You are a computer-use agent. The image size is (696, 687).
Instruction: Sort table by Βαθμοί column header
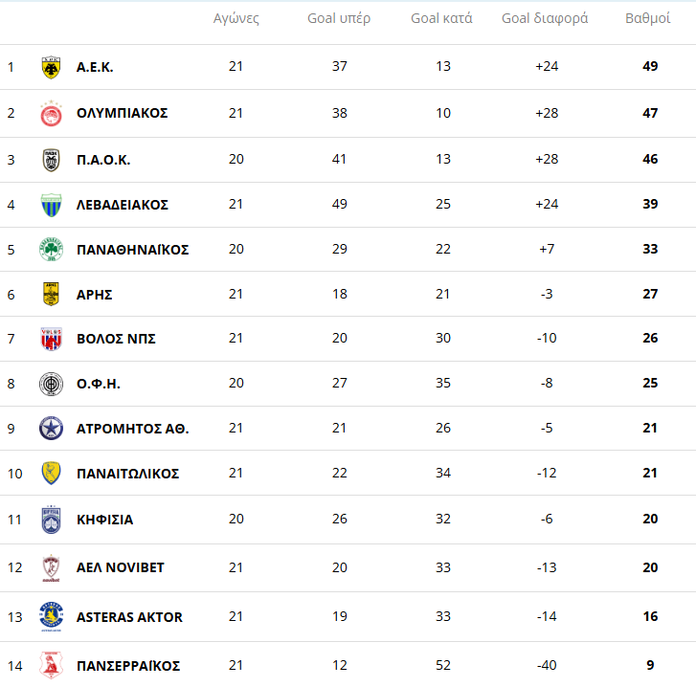647,18
